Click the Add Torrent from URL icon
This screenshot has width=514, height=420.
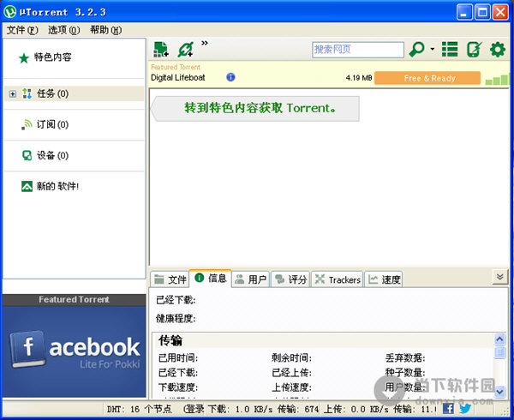coord(186,49)
